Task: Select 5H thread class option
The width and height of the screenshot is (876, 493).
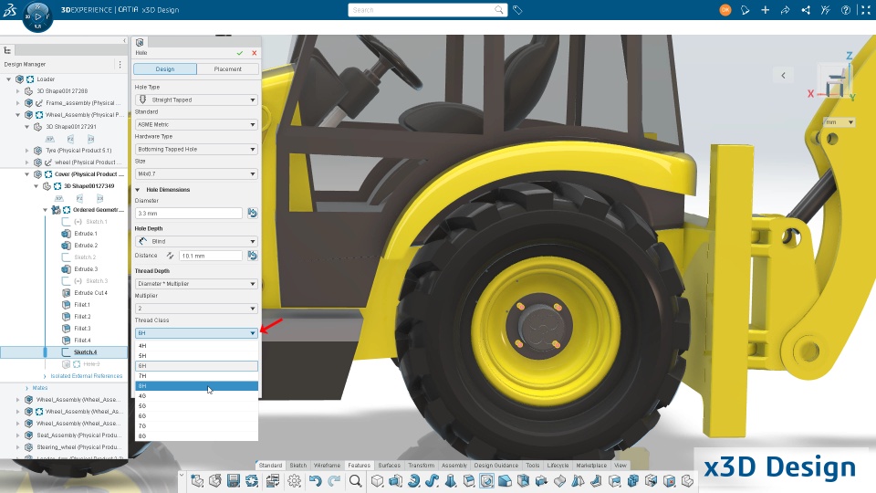Action: [197, 355]
